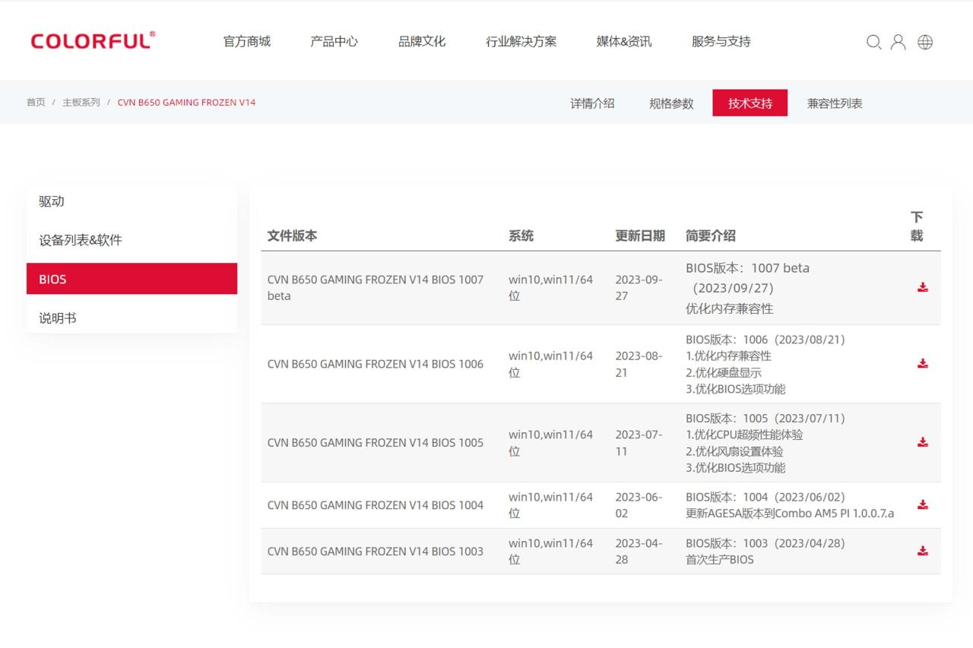Screen dimensions: 973x648
Task: Select BIOS in the sidebar
Action: pyautogui.click(x=132, y=279)
